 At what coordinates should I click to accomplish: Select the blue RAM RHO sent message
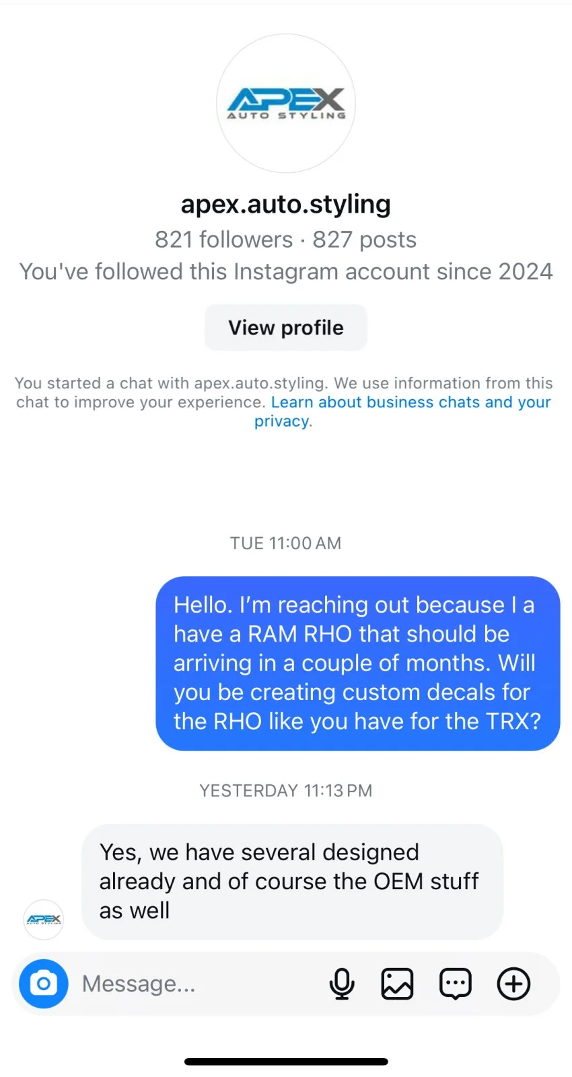point(358,663)
